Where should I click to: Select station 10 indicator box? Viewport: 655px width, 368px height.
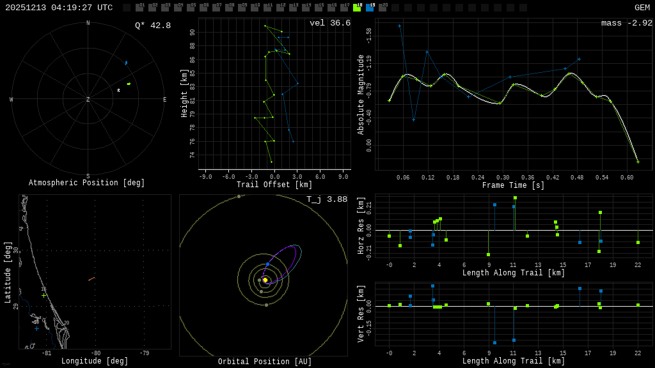click(255, 8)
